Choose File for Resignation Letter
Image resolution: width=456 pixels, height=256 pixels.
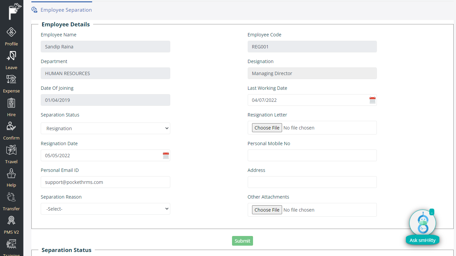(267, 128)
